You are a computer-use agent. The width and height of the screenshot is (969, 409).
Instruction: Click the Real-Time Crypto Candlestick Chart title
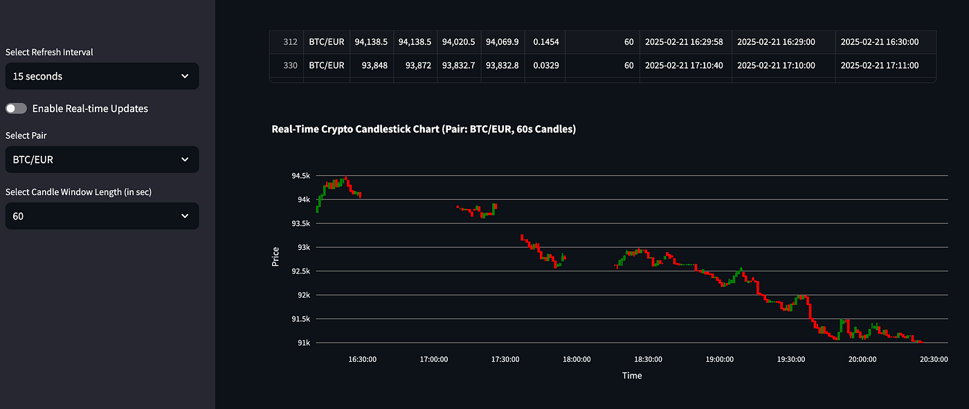coord(424,129)
